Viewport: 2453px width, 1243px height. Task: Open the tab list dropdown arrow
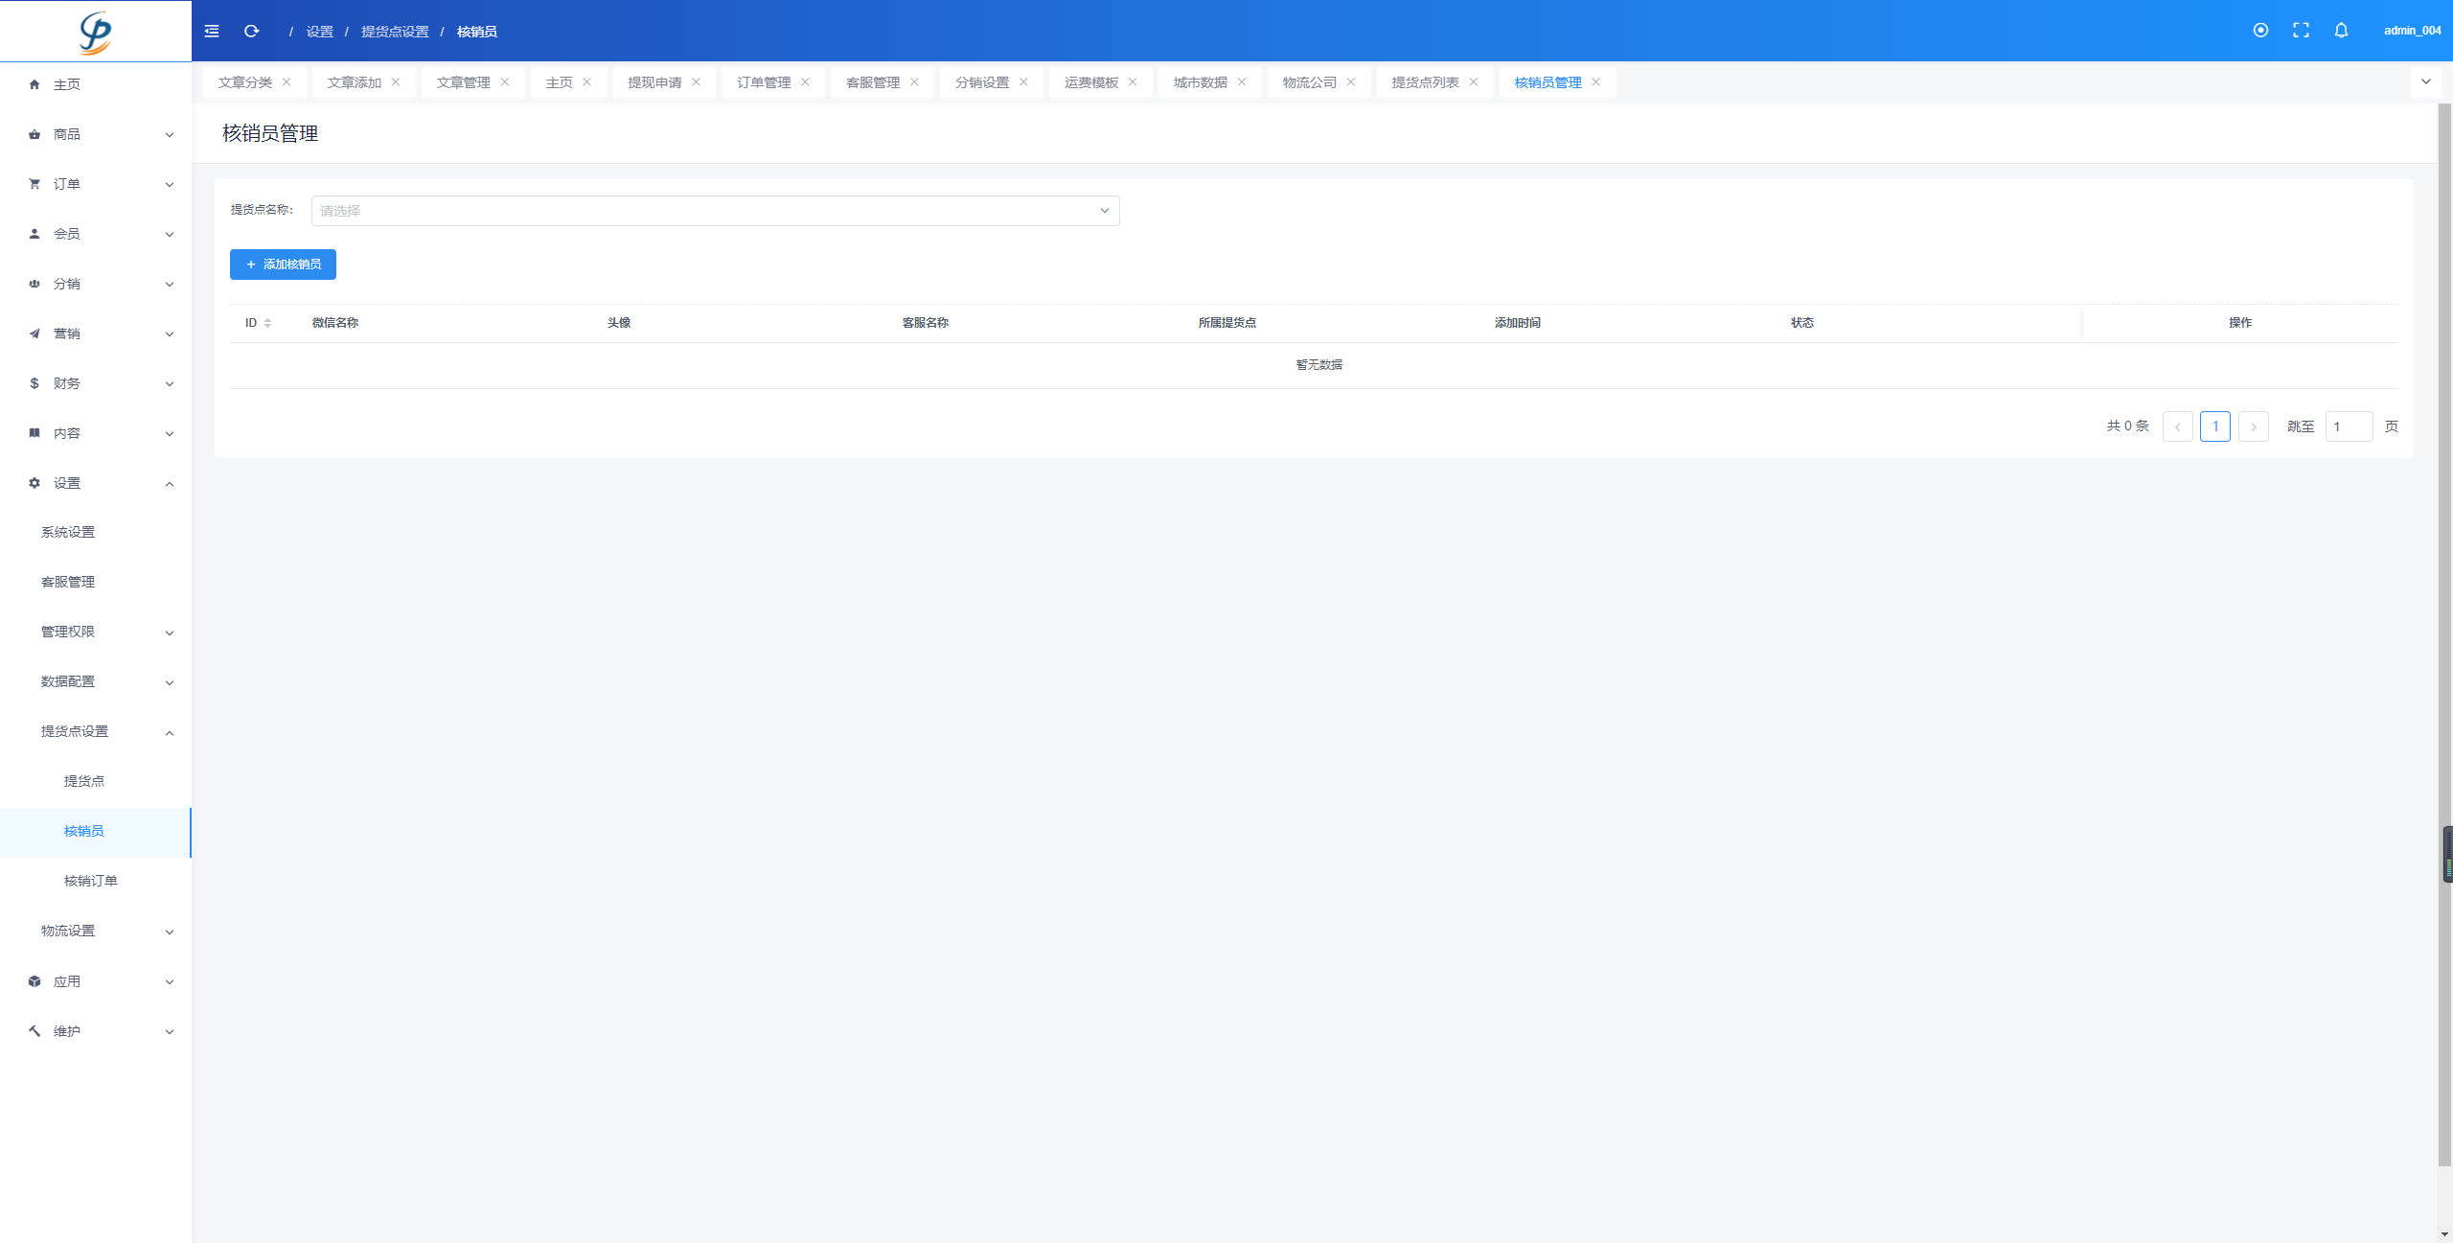(2426, 81)
